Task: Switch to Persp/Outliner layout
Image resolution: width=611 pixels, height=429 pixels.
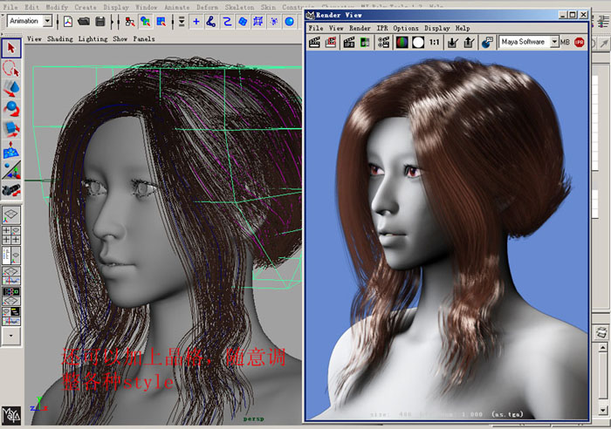Action: click(x=10, y=255)
